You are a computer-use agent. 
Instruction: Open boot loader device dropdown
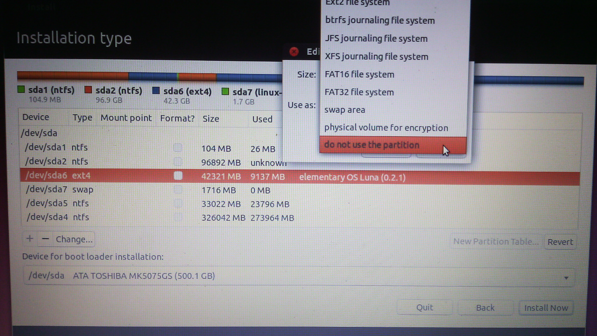coord(566,278)
